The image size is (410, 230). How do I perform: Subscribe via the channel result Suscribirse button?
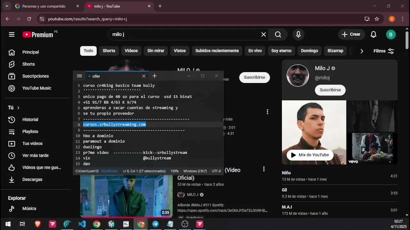pos(254,77)
